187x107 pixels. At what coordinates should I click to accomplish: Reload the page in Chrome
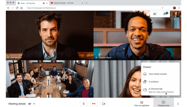[17, 8]
